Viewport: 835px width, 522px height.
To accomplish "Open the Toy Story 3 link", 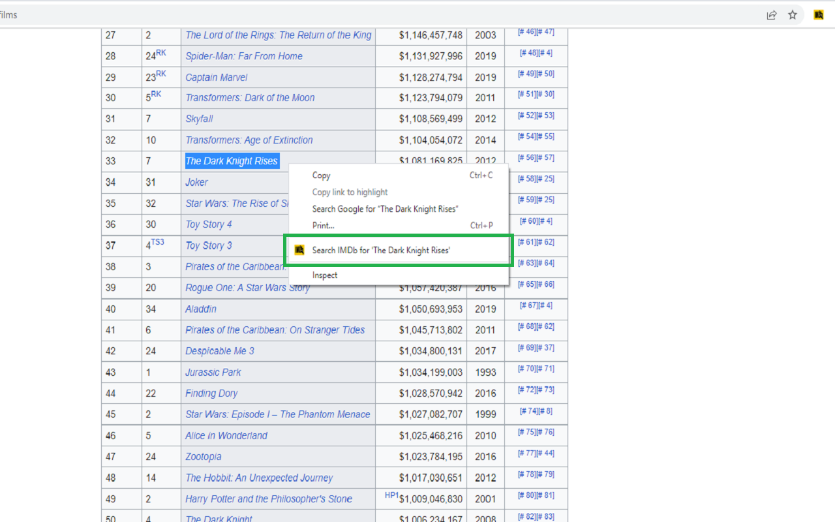I will (x=209, y=245).
